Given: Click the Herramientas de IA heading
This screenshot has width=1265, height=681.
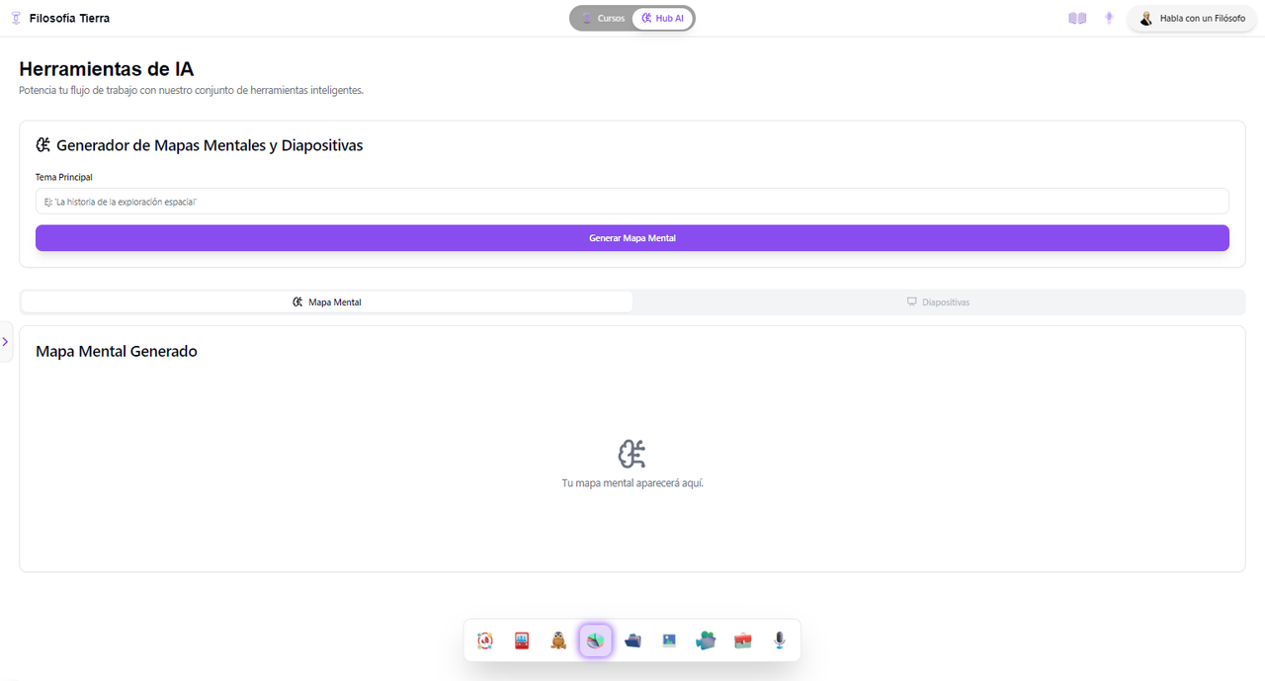Looking at the screenshot, I should click(x=107, y=69).
